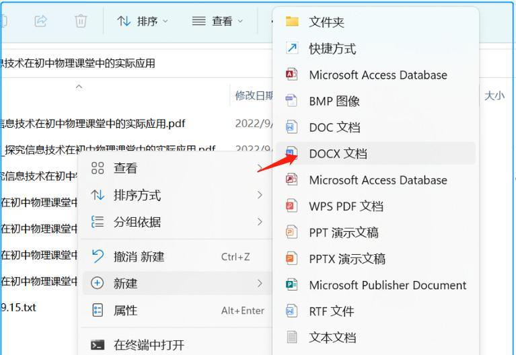
Task: Click the RTF 文件 icon
Action: pyautogui.click(x=291, y=311)
